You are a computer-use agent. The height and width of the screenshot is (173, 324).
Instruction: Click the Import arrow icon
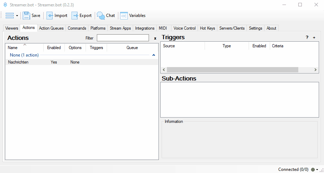pyautogui.click(x=50, y=16)
